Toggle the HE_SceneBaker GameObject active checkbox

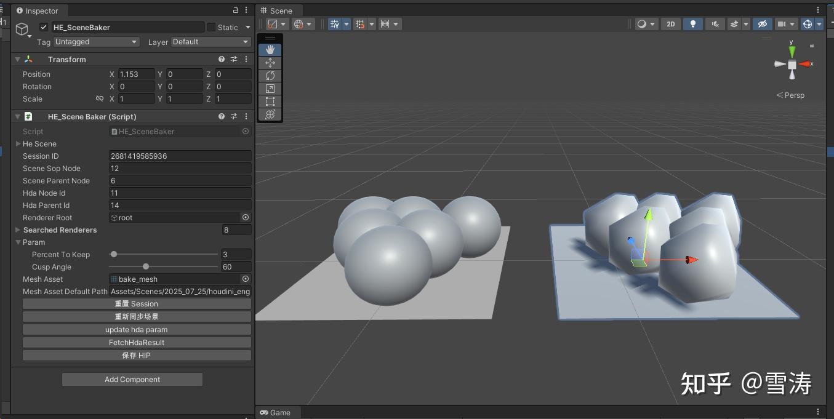pyautogui.click(x=42, y=26)
